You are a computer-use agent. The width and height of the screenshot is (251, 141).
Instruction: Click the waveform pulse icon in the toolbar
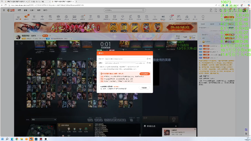click(x=42, y=17)
